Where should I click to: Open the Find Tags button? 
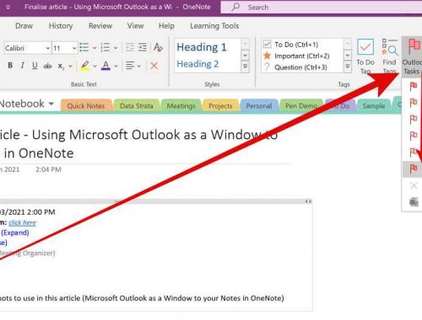(390, 56)
